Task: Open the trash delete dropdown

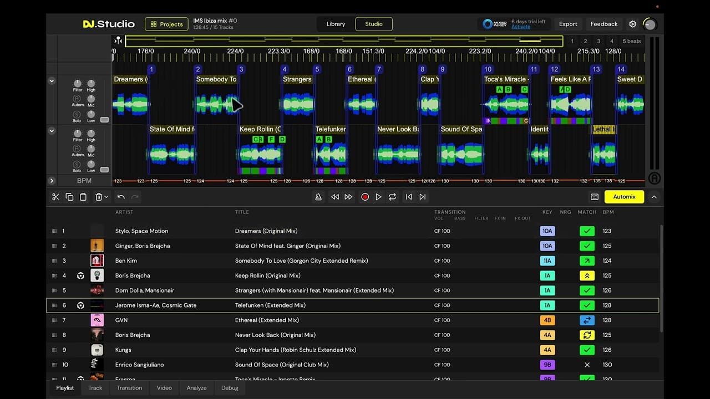Action: click(x=101, y=197)
